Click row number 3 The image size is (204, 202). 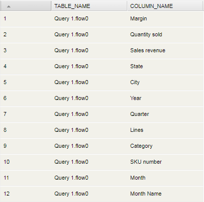5,50
